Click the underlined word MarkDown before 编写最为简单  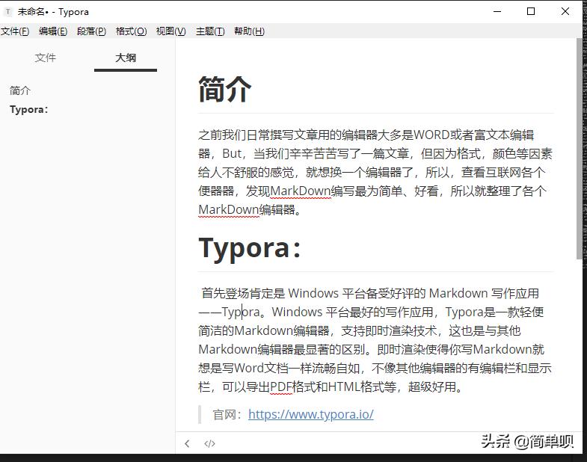pos(301,191)
